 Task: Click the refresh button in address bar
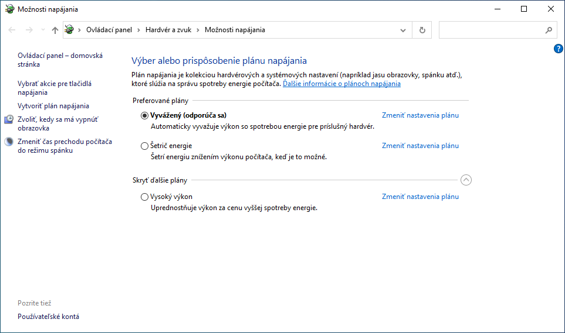pos(422,30)
